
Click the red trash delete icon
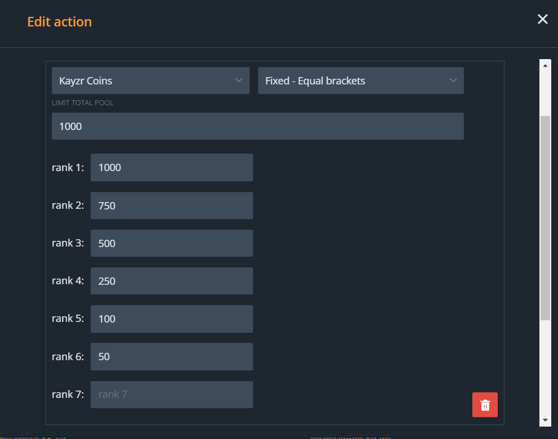coord(485,405)
